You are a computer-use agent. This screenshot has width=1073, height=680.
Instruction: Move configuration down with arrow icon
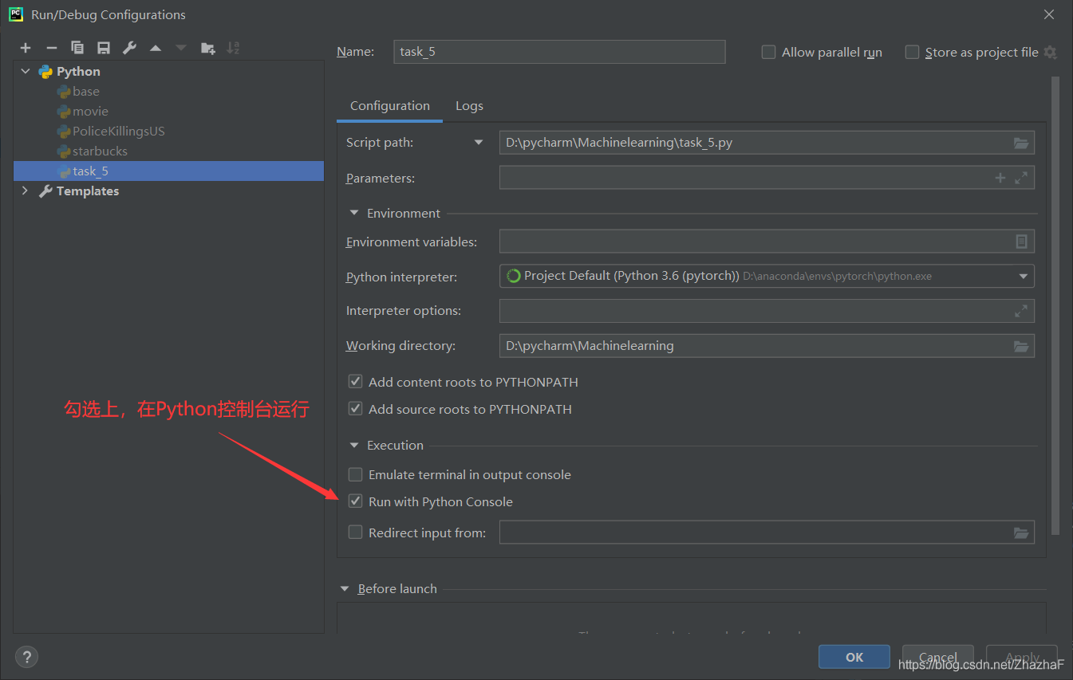[x=181, y=49]
